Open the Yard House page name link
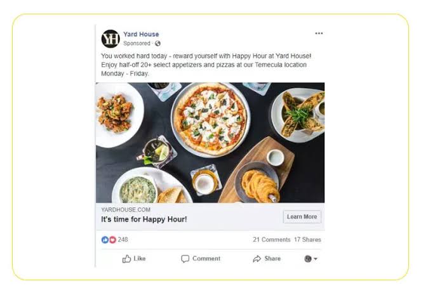Viewport: 421px width, 293px height. 141,34
